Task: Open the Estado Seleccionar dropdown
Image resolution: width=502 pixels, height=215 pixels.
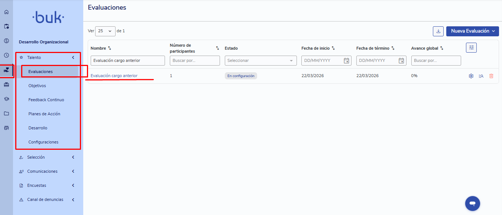Action: click(260, 60)
